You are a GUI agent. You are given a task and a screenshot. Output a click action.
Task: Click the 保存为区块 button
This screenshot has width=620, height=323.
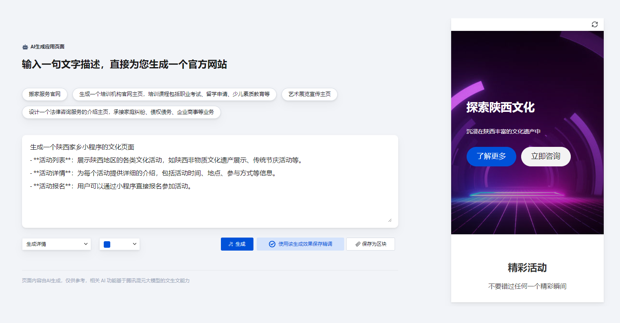coord(371,244)
